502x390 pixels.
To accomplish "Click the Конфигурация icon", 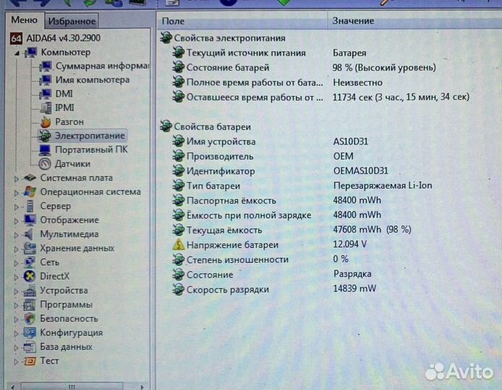I will tap(30, 333).
